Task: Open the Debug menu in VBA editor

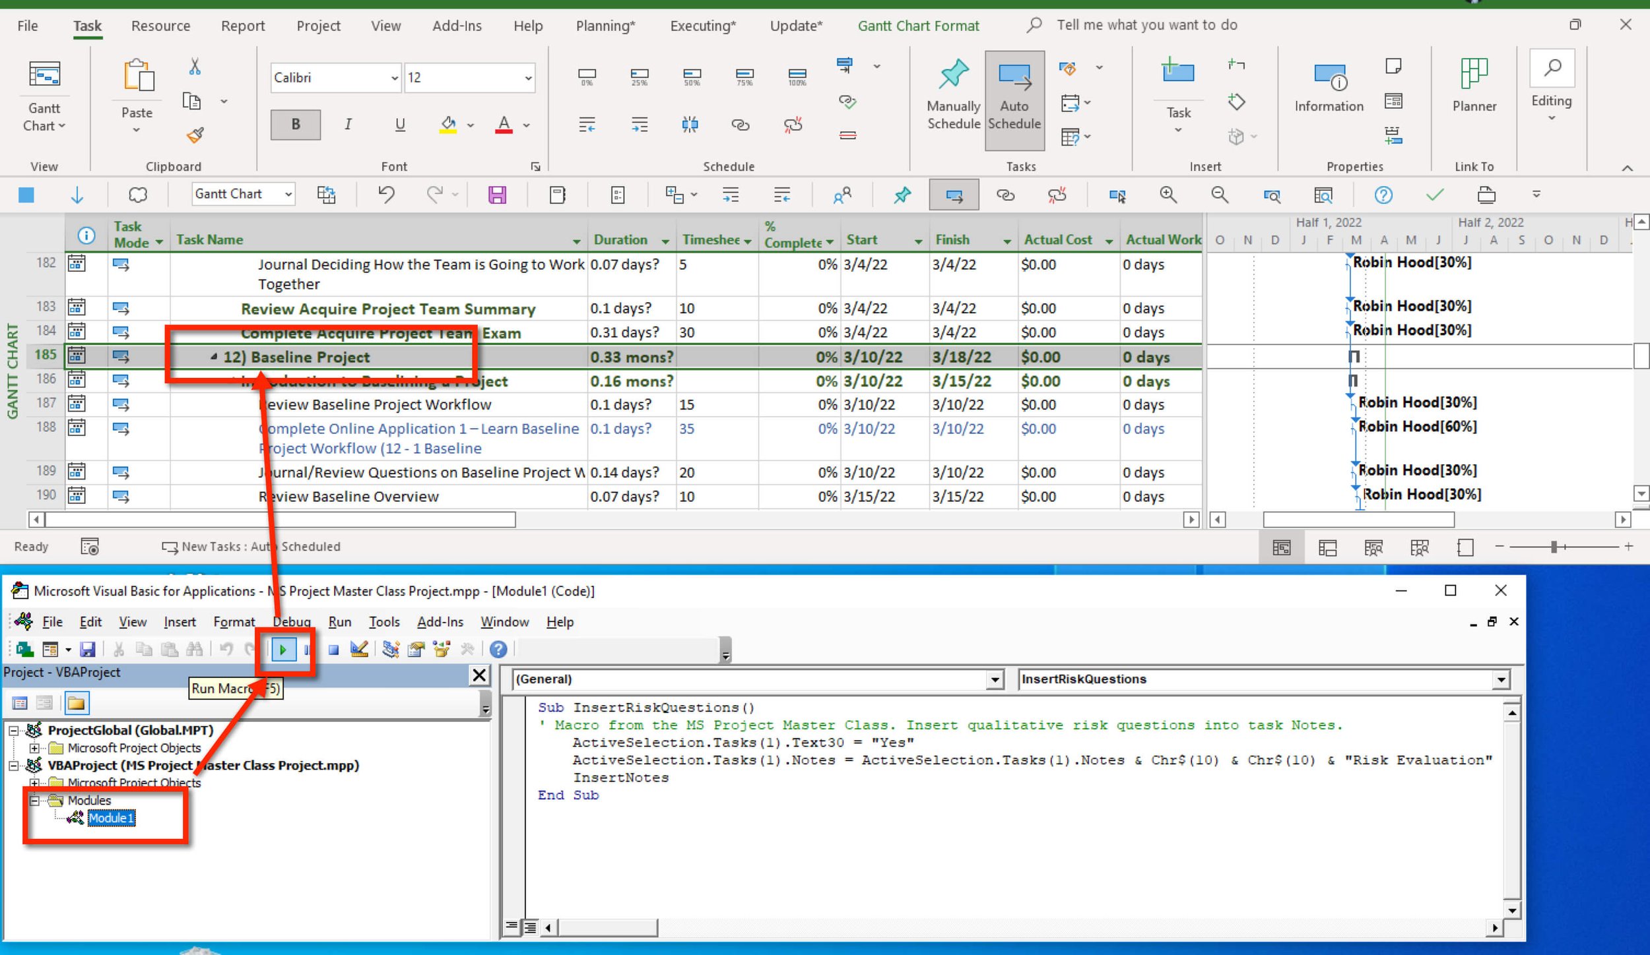Action: pyautogui.click(x=292, y=622)
